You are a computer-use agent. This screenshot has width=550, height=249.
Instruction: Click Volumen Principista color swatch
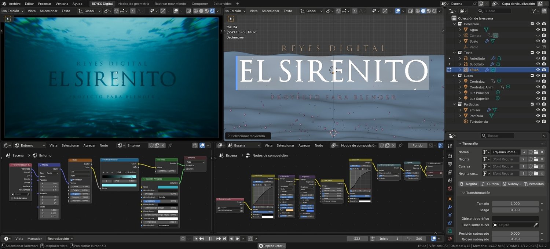(x=168, y=187)
